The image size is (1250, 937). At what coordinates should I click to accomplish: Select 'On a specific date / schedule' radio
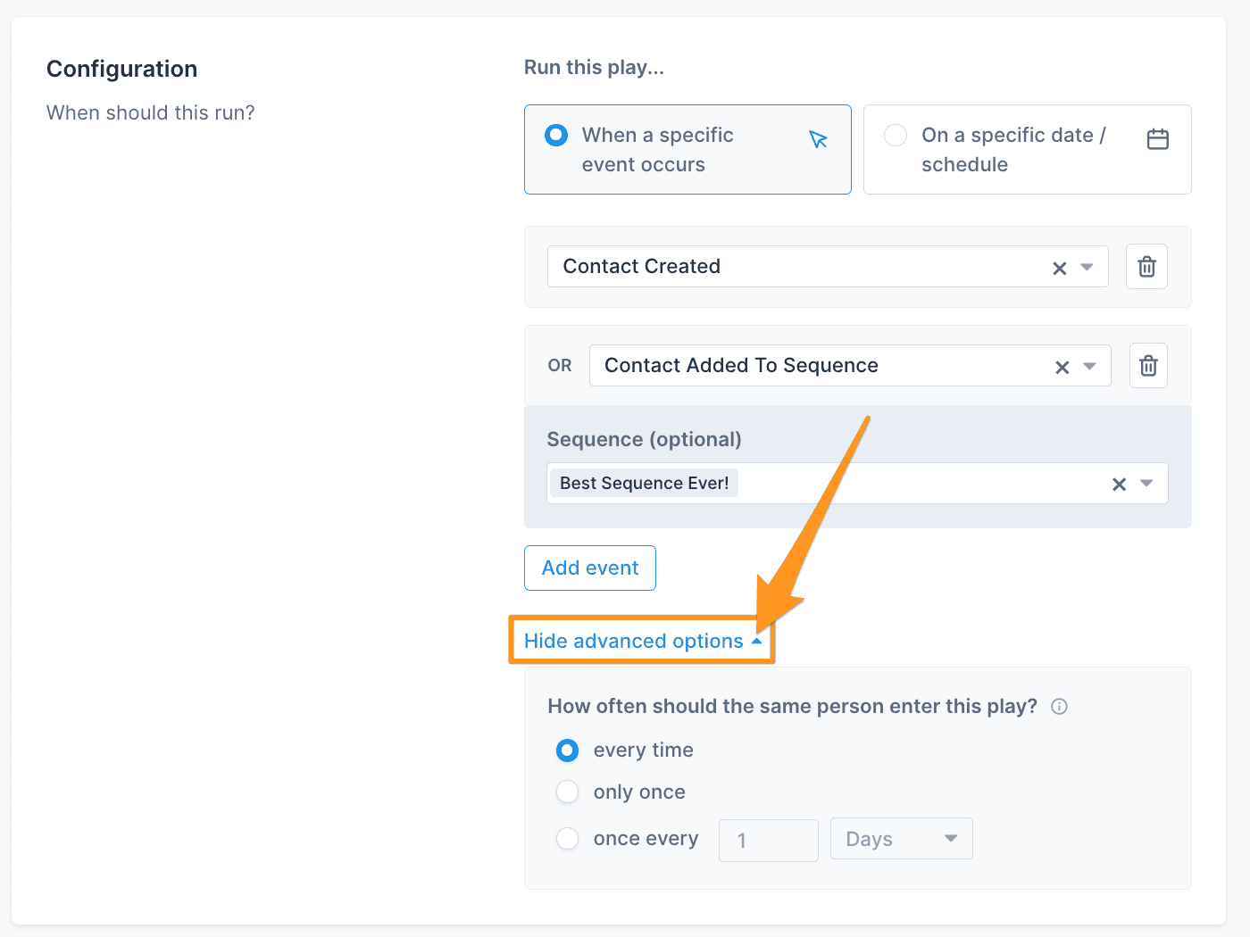click(896, 135)
